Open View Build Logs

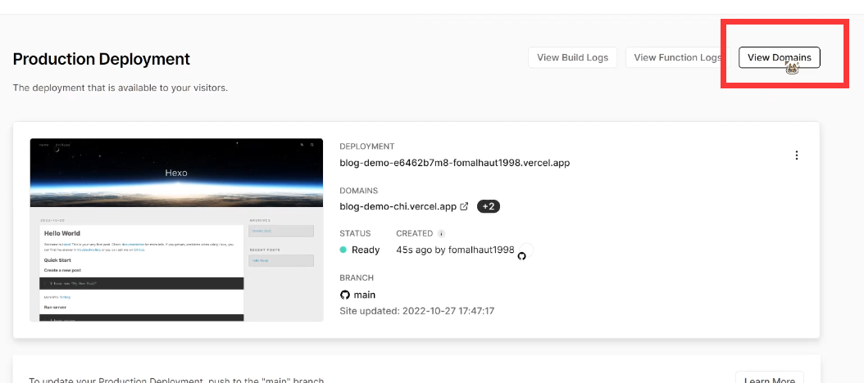(x=572, y=57)
